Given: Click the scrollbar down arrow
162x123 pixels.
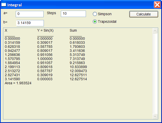Looking at the screenshot, I should (x=155, y=116).
